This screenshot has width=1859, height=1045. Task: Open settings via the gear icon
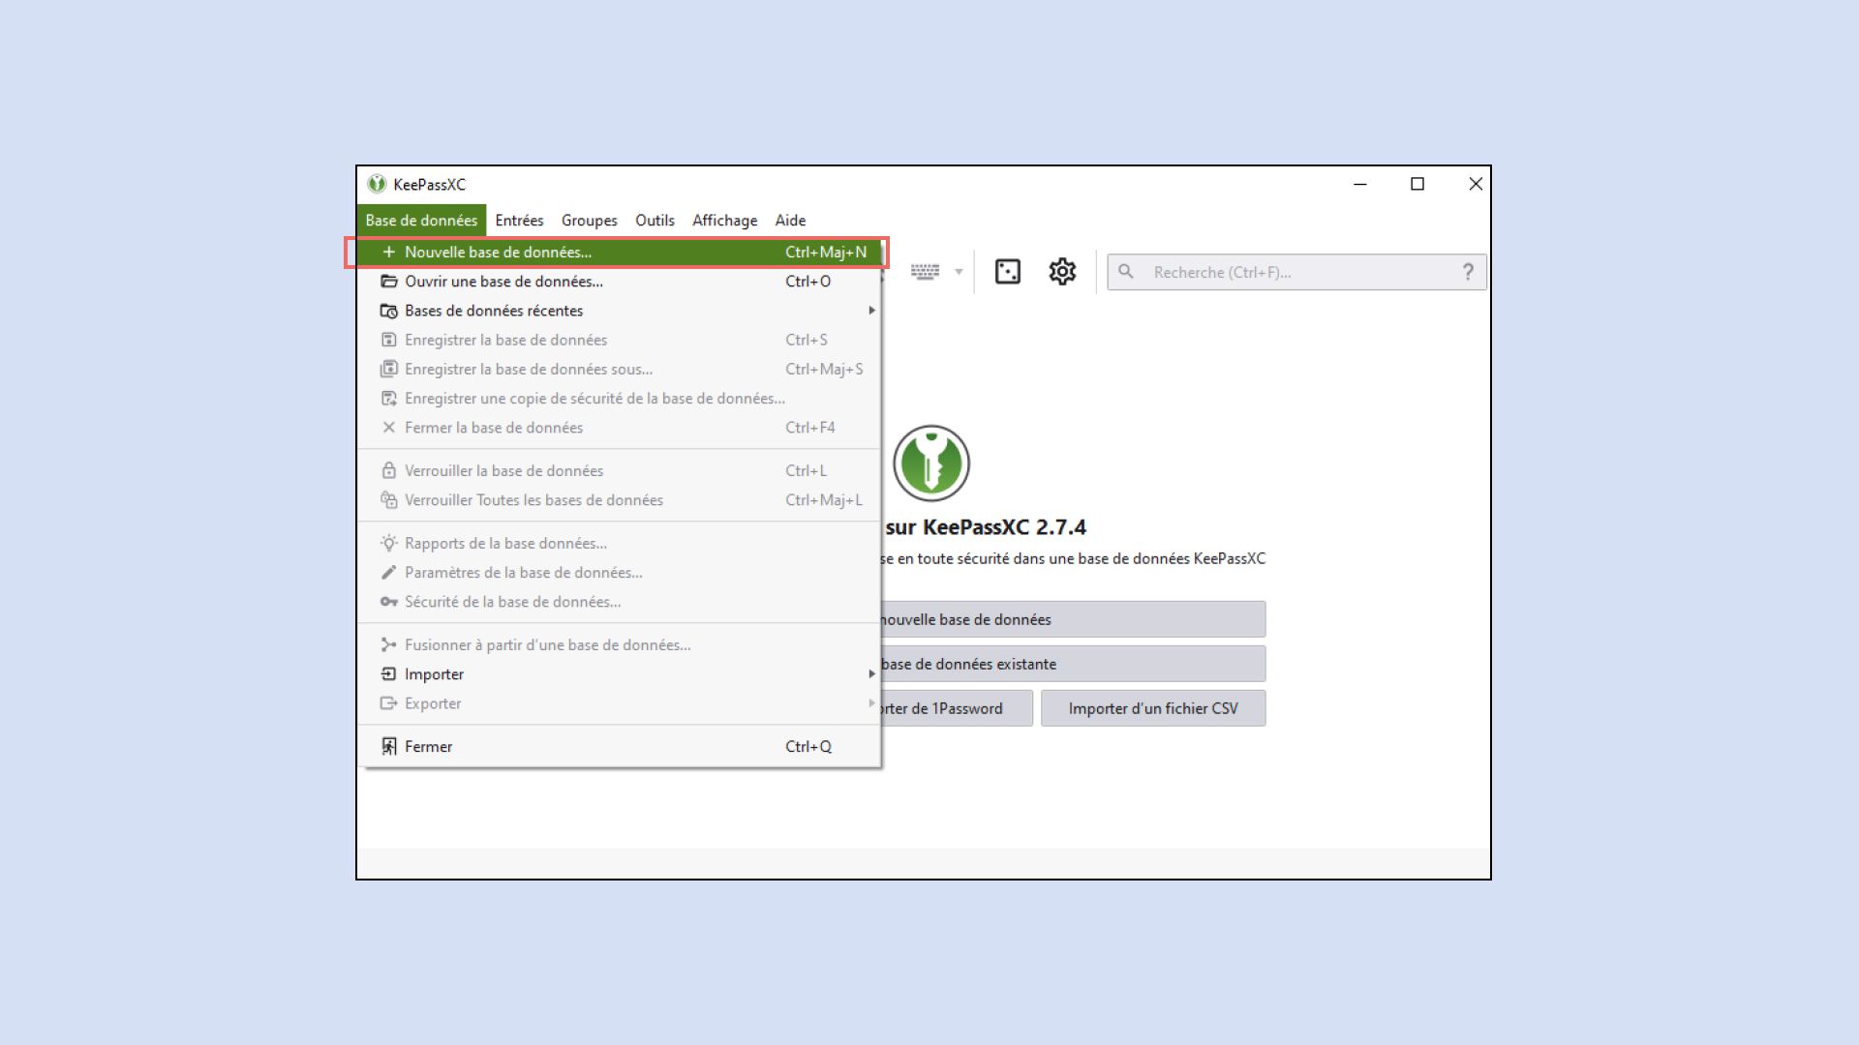pyautogui.click(x=1062, y=272)
